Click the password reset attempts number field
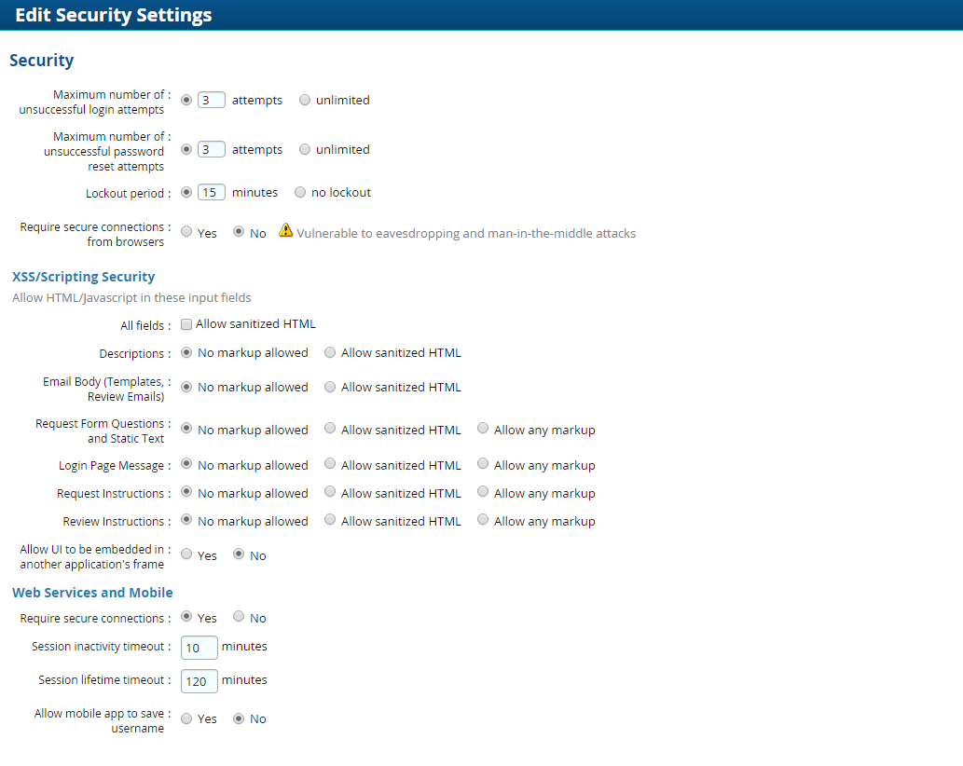 click(212, 149)
